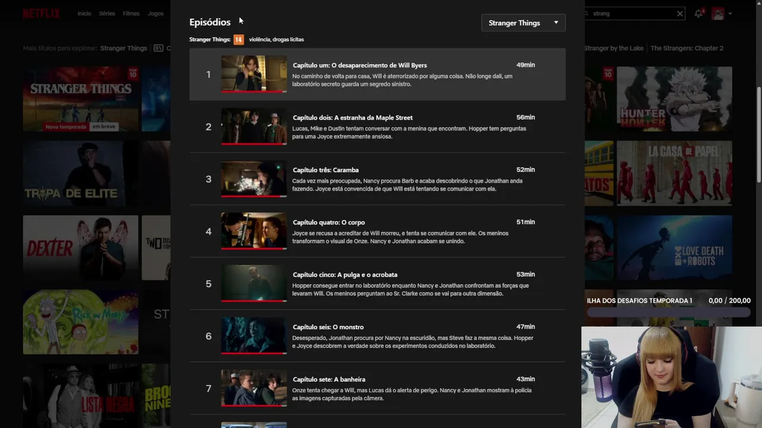
Task: Click the episode 1 red progress bar
Action: (x=254, y=92)
